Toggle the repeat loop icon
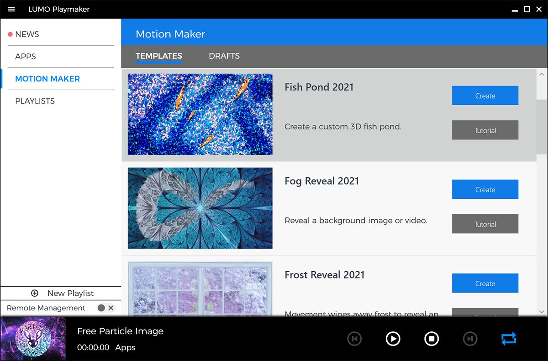The height and width of the screenshot is (361, 548). pyautogui.click(x=508, y=339)
